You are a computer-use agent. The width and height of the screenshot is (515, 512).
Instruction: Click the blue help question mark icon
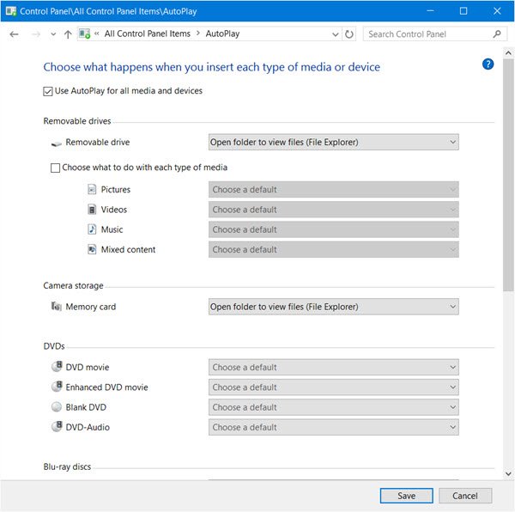(488, 64)
